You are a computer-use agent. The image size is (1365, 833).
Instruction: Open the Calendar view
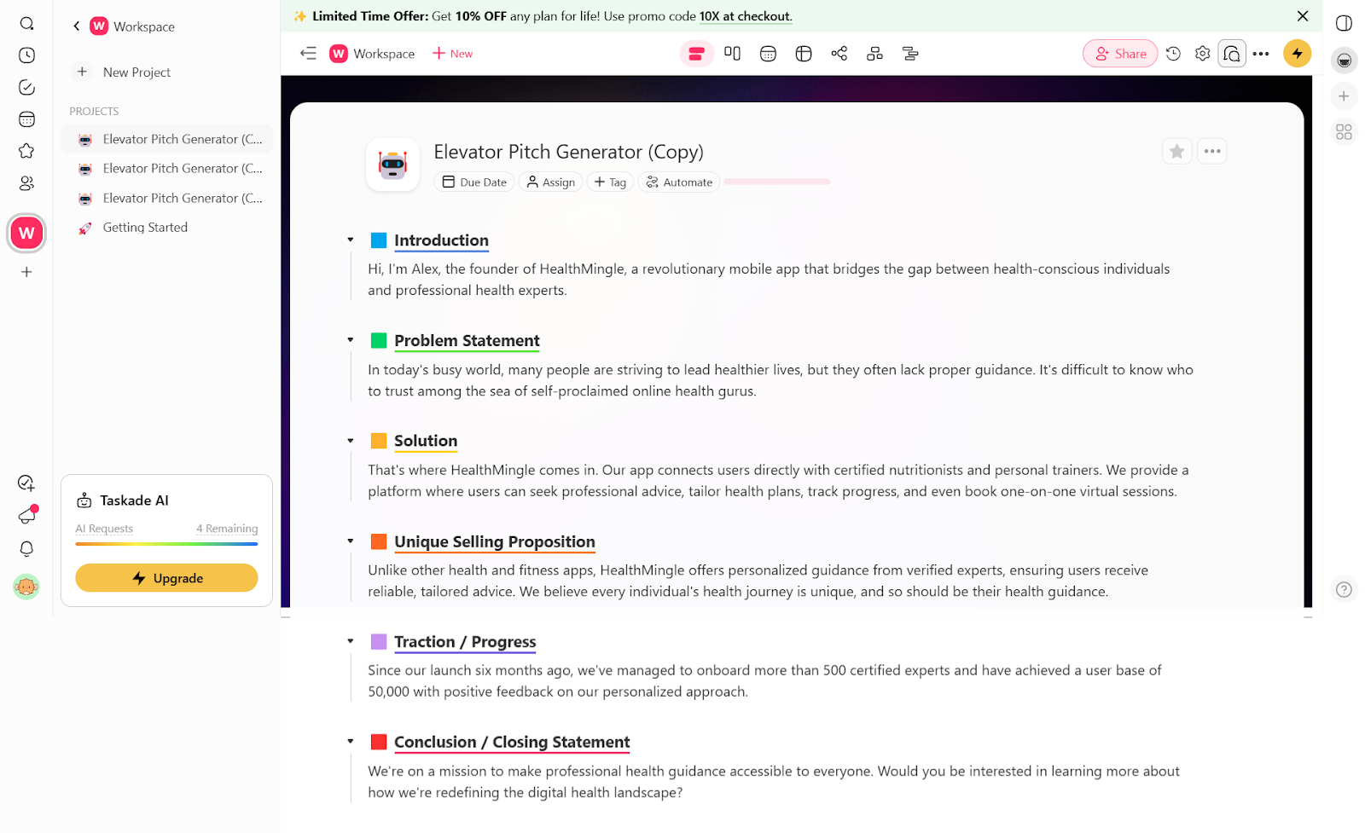click(768, 53)
